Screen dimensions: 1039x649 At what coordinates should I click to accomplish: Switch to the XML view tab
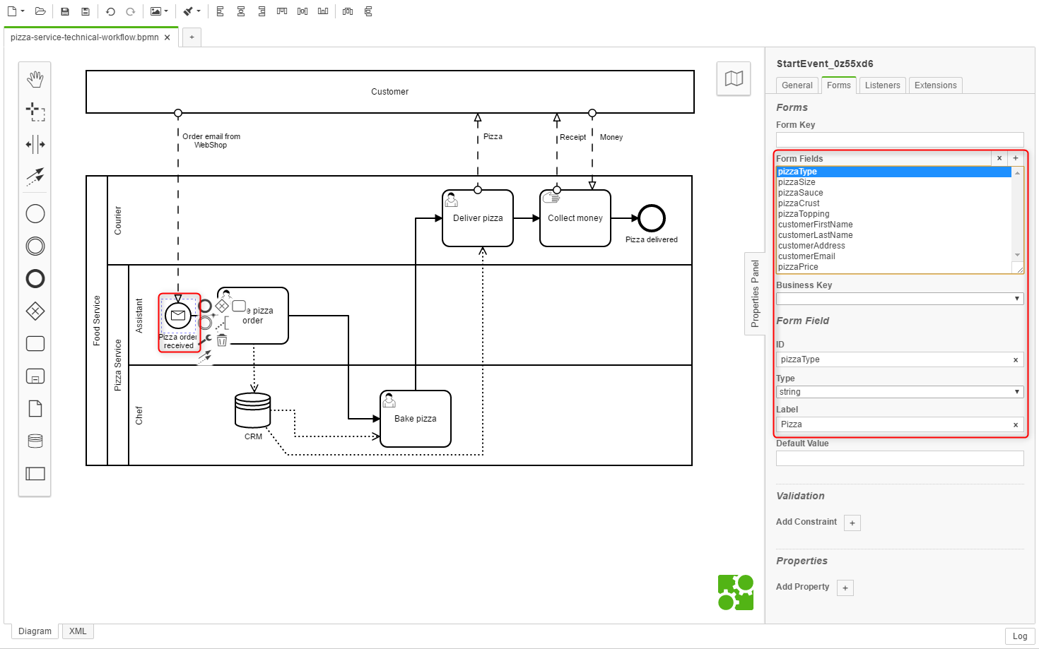tap(78, 631)
